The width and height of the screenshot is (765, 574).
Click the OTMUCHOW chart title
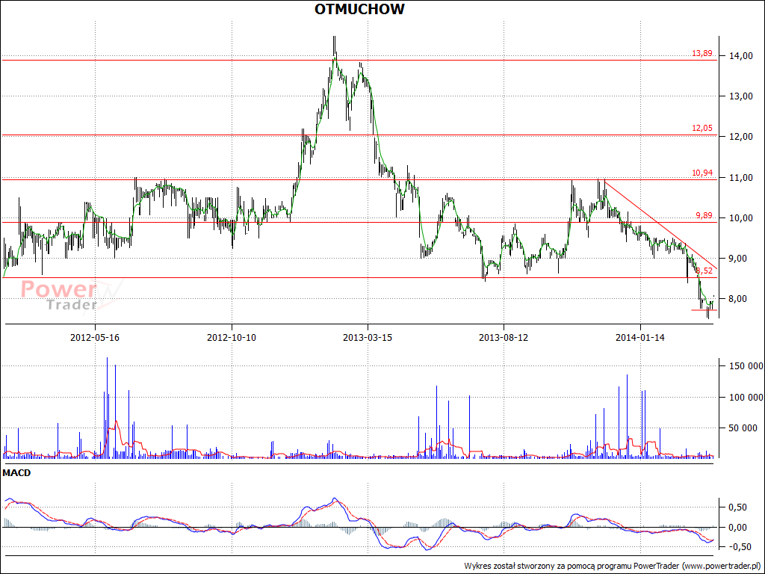tap(359, 9)
